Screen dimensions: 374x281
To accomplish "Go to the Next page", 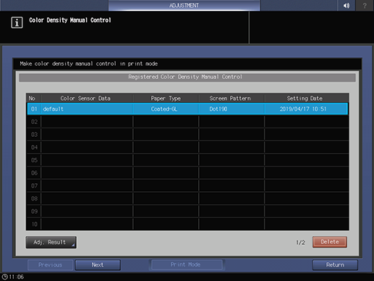I will tap(98, 265).
